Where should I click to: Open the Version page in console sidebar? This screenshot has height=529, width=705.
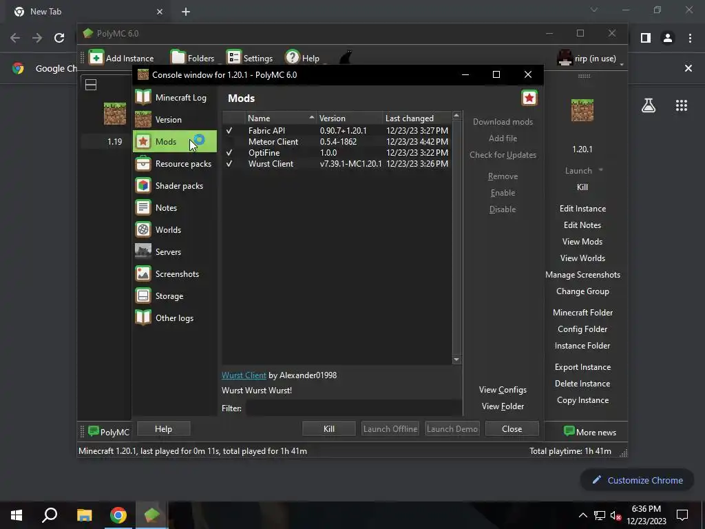[x=175, y=120]
